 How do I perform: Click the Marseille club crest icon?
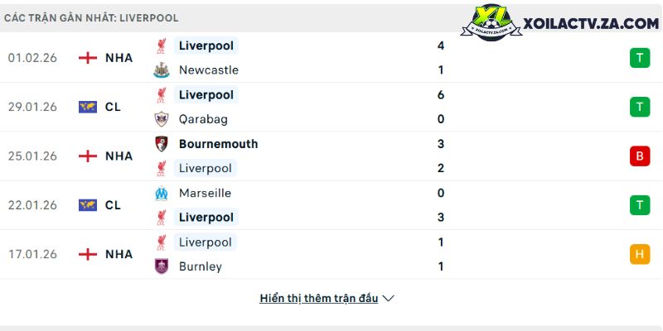click(x=161, y=193)
